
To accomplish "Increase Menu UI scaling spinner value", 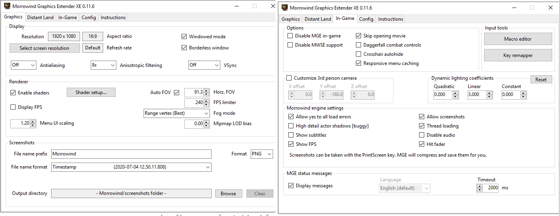I will click(x=33, y=122).
